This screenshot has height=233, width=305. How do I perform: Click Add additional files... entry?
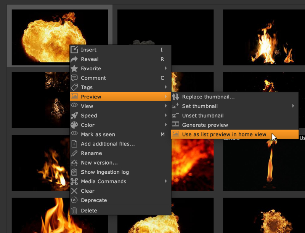tap(108, 144)
